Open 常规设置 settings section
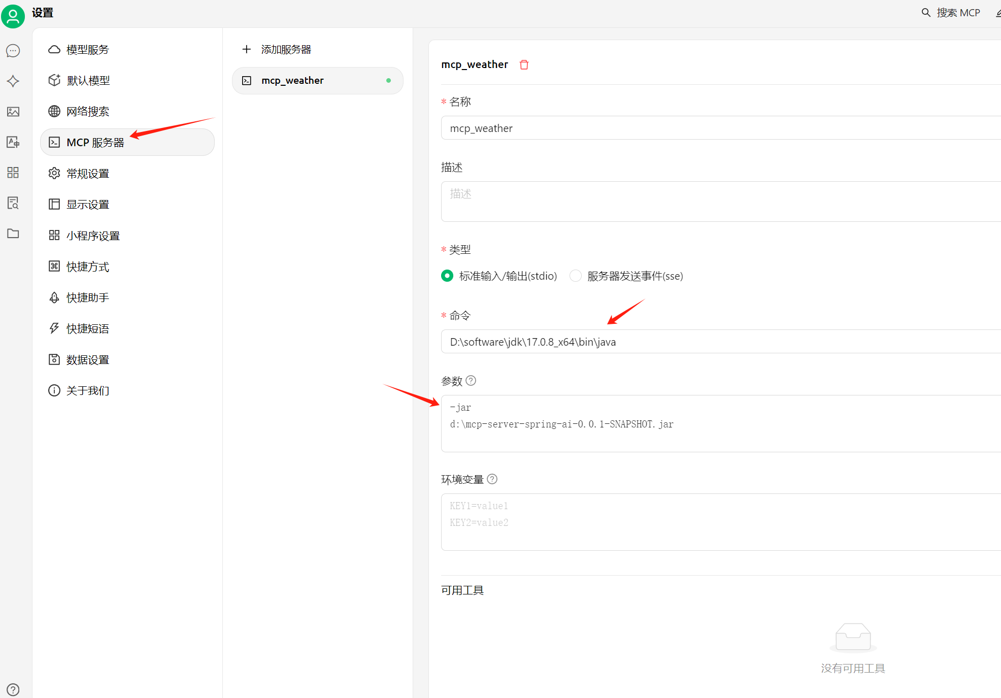Screen dimensions: 1001x698 (x=127, y=173)
